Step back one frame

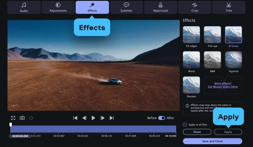85,118
